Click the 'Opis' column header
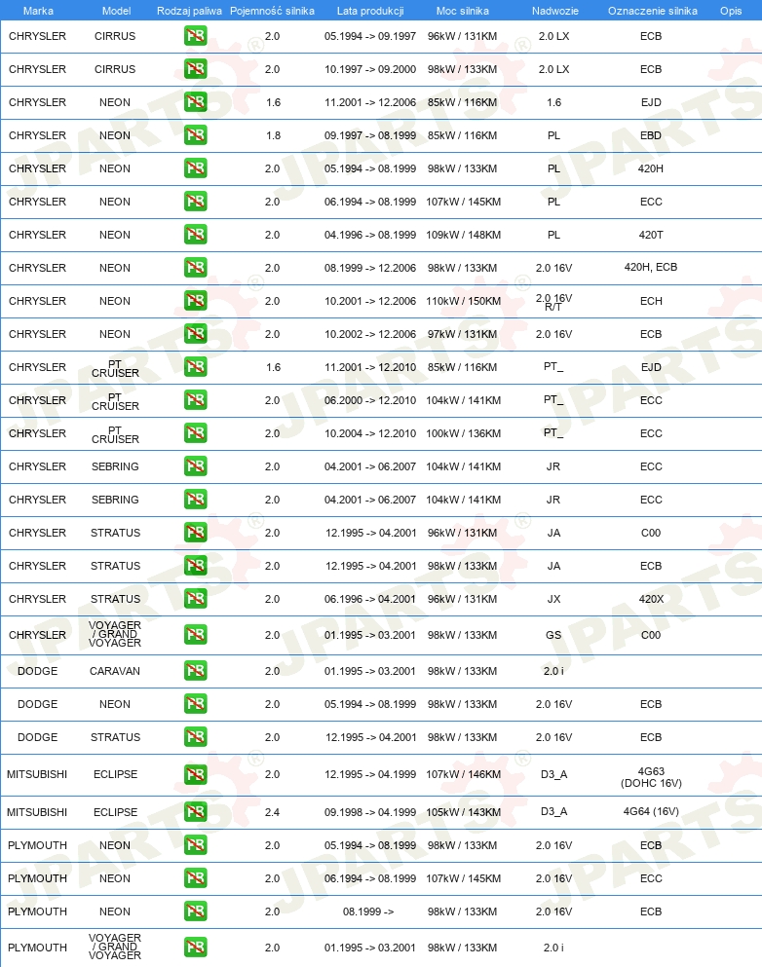 (x=731, y=11)
